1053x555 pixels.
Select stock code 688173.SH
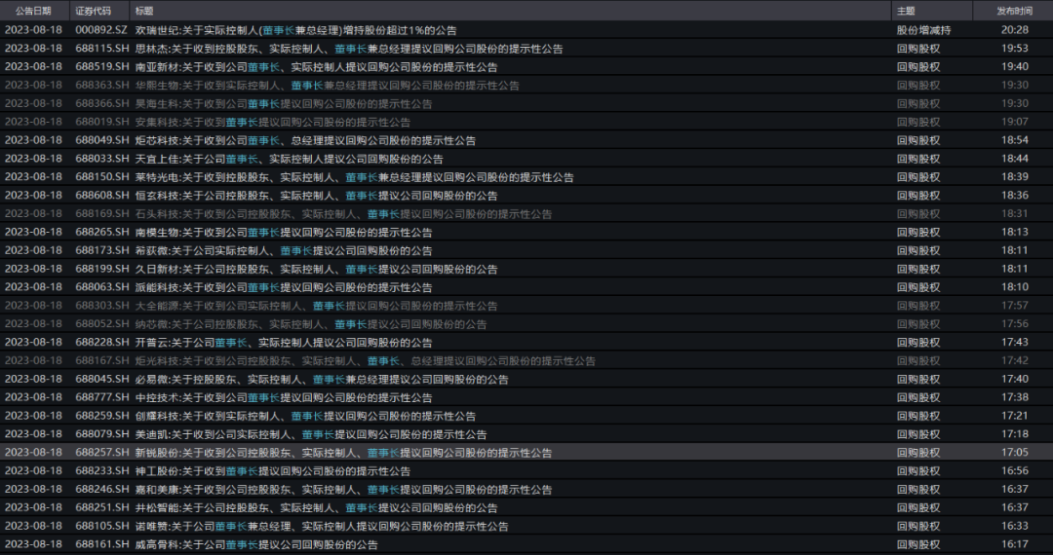click(102, 250)
